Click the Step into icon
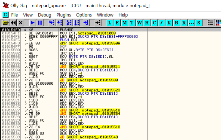Screen dimensions: 221x140 52,23
